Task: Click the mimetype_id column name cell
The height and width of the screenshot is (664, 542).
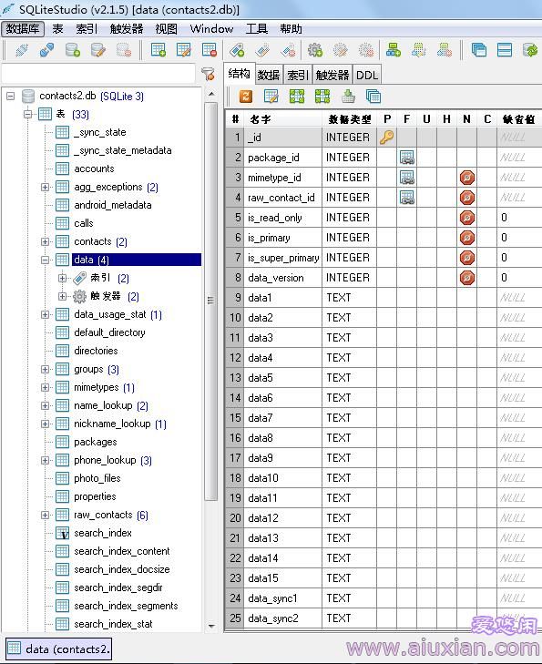Action: (x=283, y=178)
